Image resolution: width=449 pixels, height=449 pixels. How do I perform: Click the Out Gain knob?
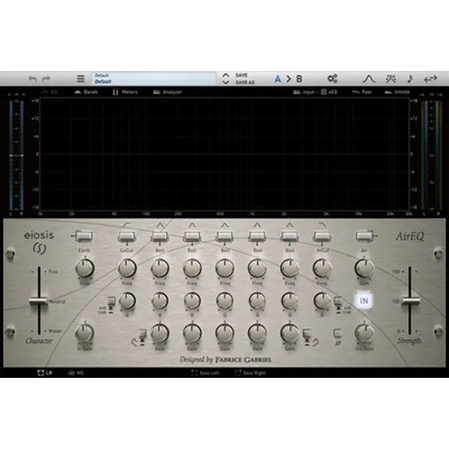[364, 334]
